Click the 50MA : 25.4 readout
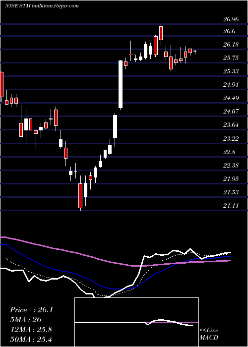248x347 pixels. tap(31, 339)
